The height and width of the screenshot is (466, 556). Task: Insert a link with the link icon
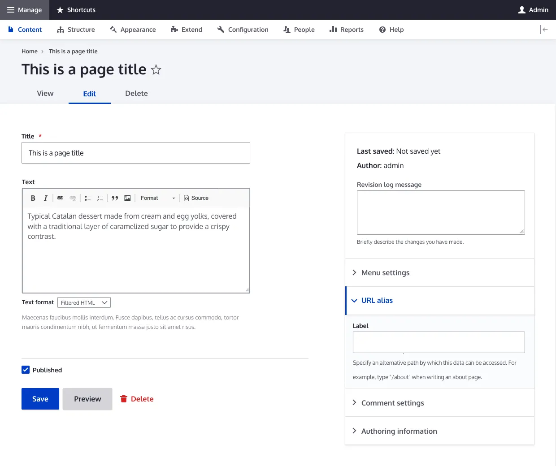(60, 198)
